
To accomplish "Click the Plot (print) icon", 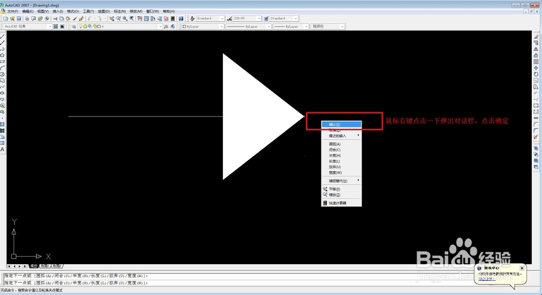I will (27, 18).
